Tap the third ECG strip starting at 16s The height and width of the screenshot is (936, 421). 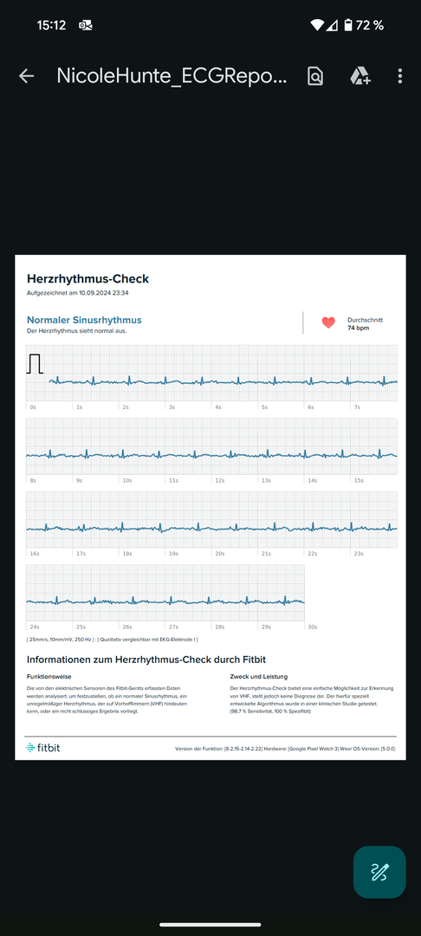tap(211, 520)
